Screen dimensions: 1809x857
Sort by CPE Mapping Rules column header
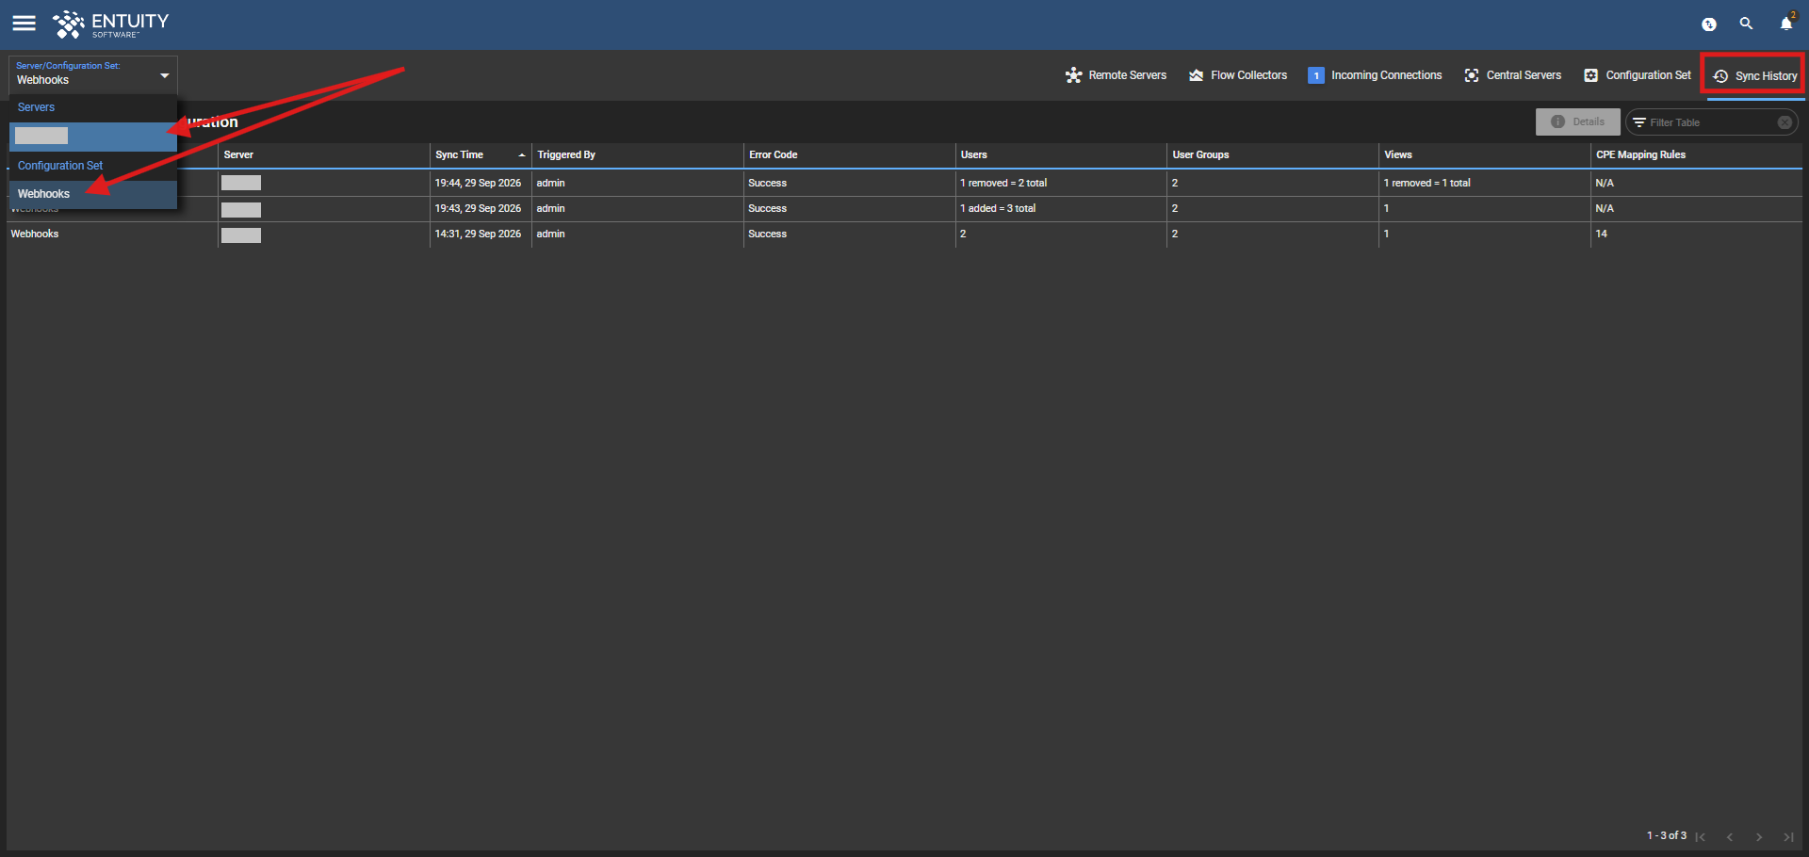[x=1696, y=154]
